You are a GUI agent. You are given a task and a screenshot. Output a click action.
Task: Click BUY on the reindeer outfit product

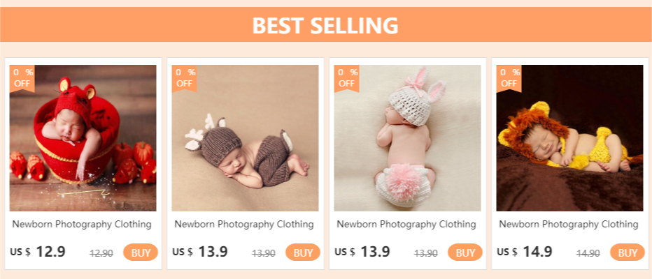tap(303, 252)
